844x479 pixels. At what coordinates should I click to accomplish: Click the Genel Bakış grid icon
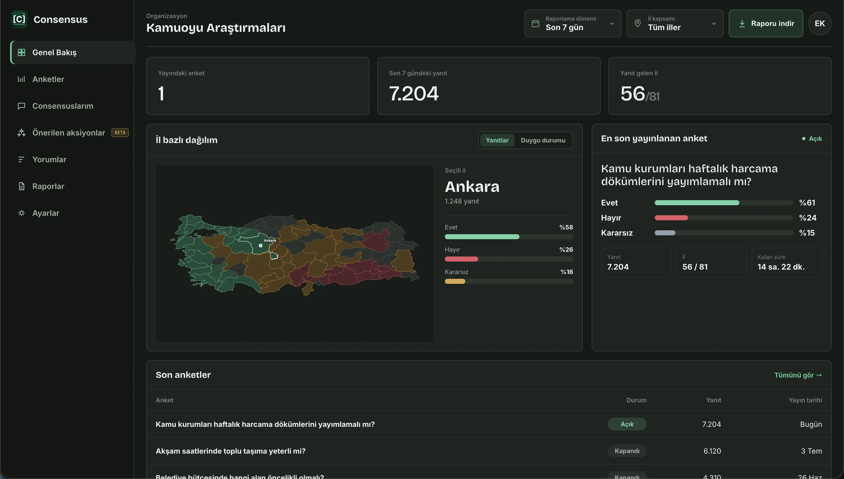click(x=21, y=52)
